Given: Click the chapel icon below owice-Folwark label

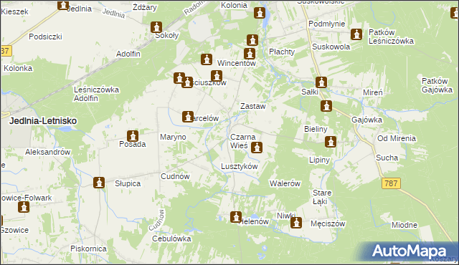Looking at the screenshot, I should point(24,207).
